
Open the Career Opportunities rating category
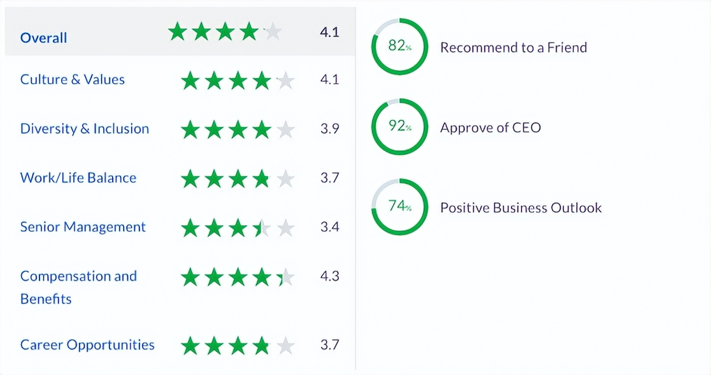pos(87,344)
